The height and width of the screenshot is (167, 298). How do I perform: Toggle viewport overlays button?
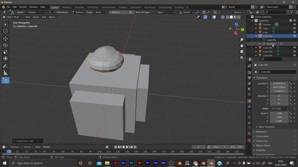click(x=214, y=17)
